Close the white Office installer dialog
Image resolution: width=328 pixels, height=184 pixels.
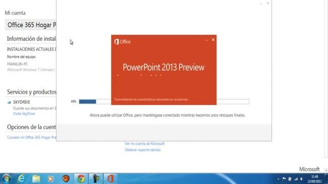point(268,3)
